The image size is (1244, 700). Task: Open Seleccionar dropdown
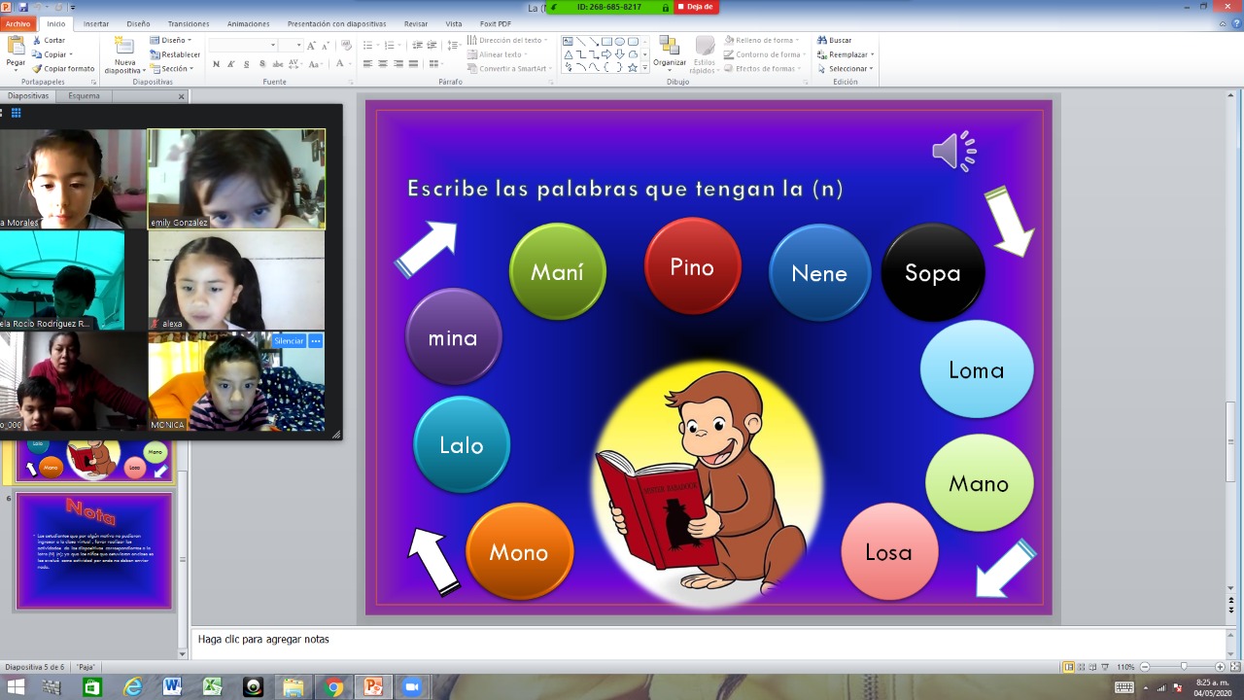click(846, 69)
